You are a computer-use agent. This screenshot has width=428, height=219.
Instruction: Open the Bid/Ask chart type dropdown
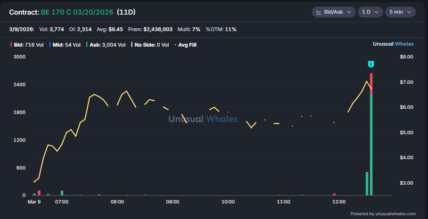click(334, 12)
